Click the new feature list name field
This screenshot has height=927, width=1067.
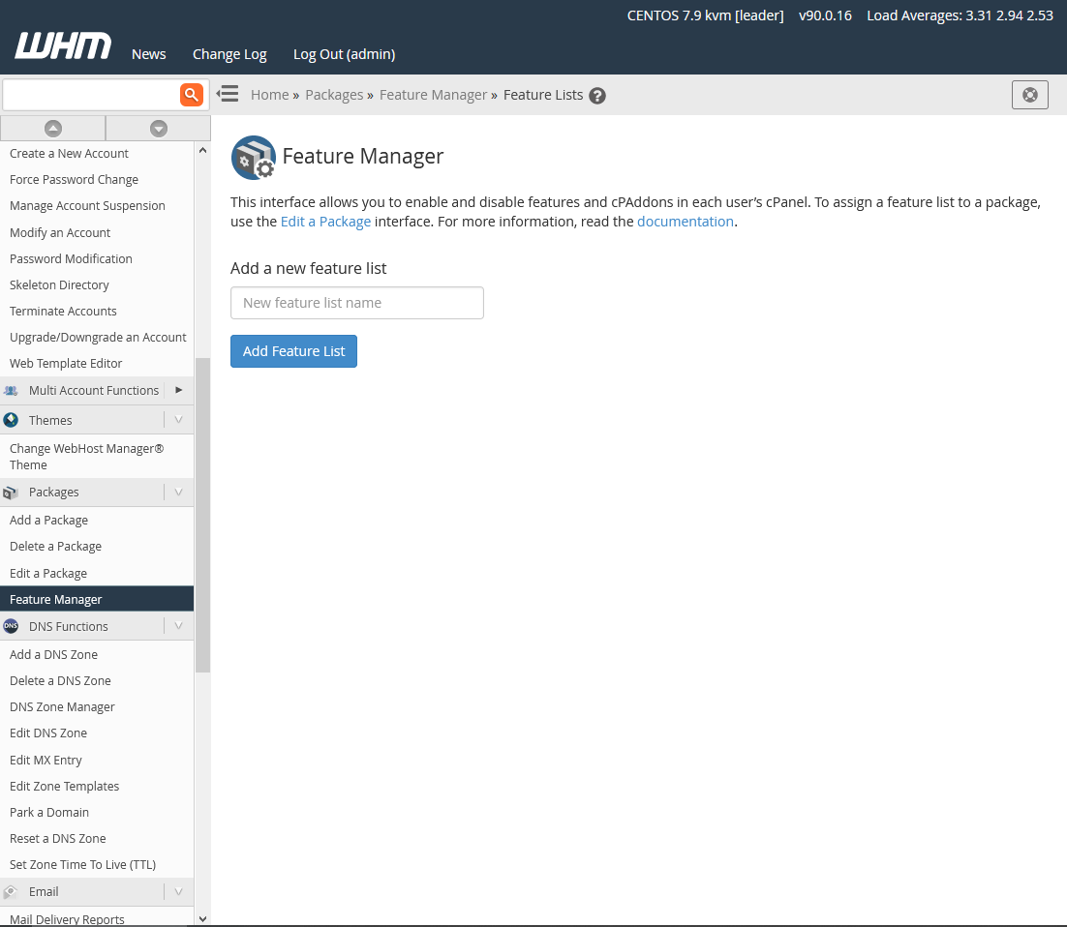pyautogui.click(x=356, y=303)
